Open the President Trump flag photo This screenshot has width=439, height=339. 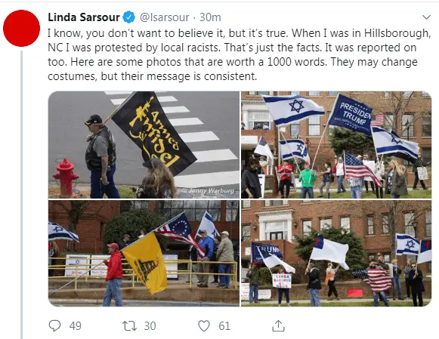pos(336,145)
